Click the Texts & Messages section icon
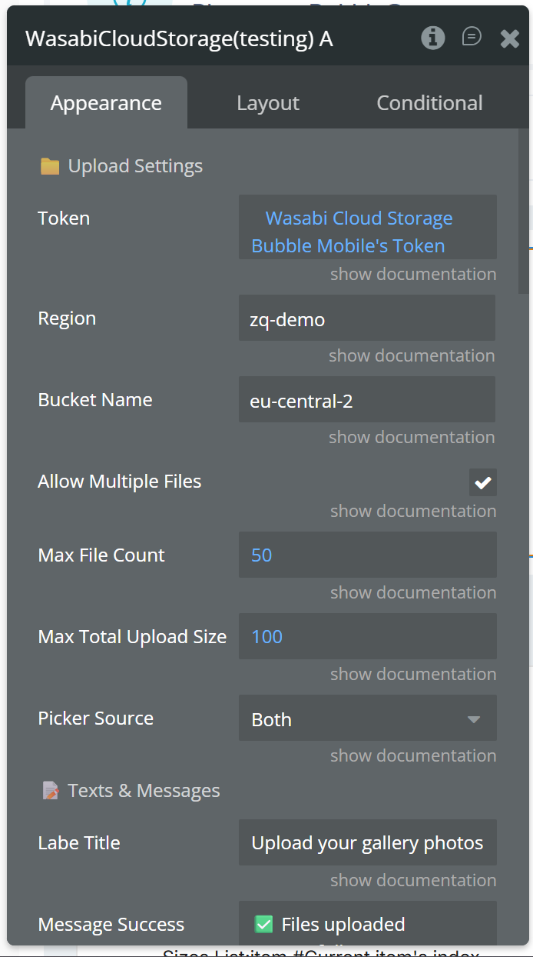Viewport: 533px width, 957px height. click(51, 791)
